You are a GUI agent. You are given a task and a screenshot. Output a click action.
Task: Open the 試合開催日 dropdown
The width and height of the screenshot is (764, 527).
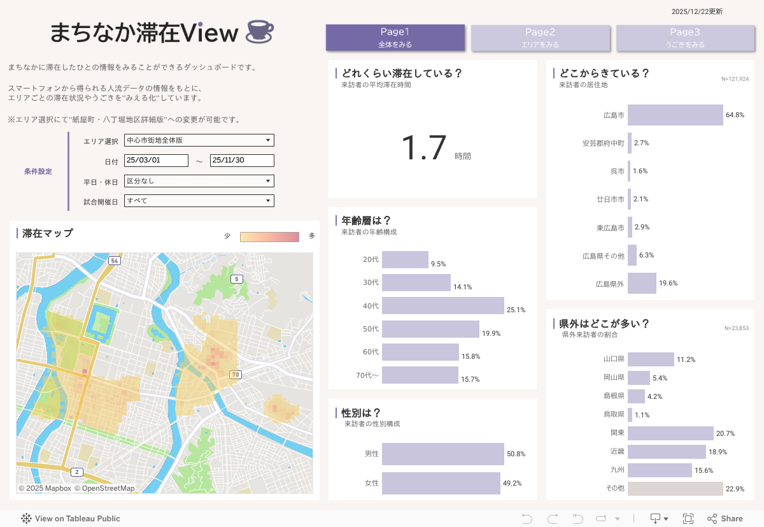tap(199, 201)
